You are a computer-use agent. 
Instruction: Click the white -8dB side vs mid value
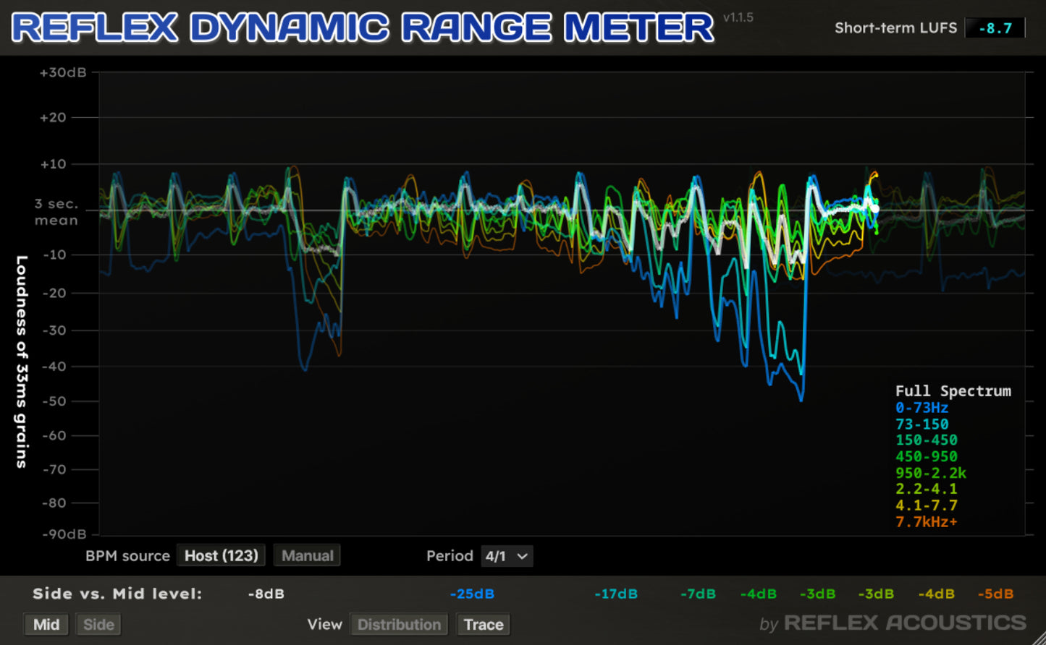point(266,594)
